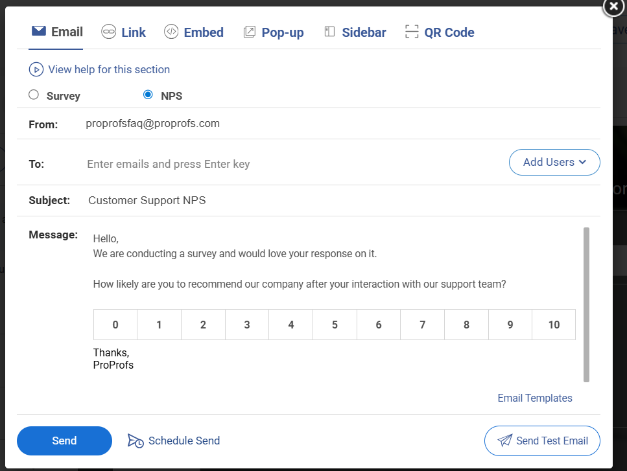The width and height of the screenshot is (627, 471).
Task: Click the Sidebar tab icon
Action: 330,31
